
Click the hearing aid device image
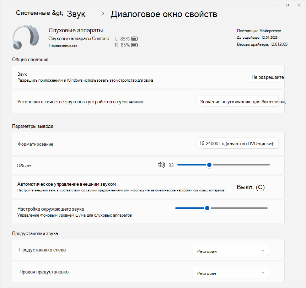(26, 37)
